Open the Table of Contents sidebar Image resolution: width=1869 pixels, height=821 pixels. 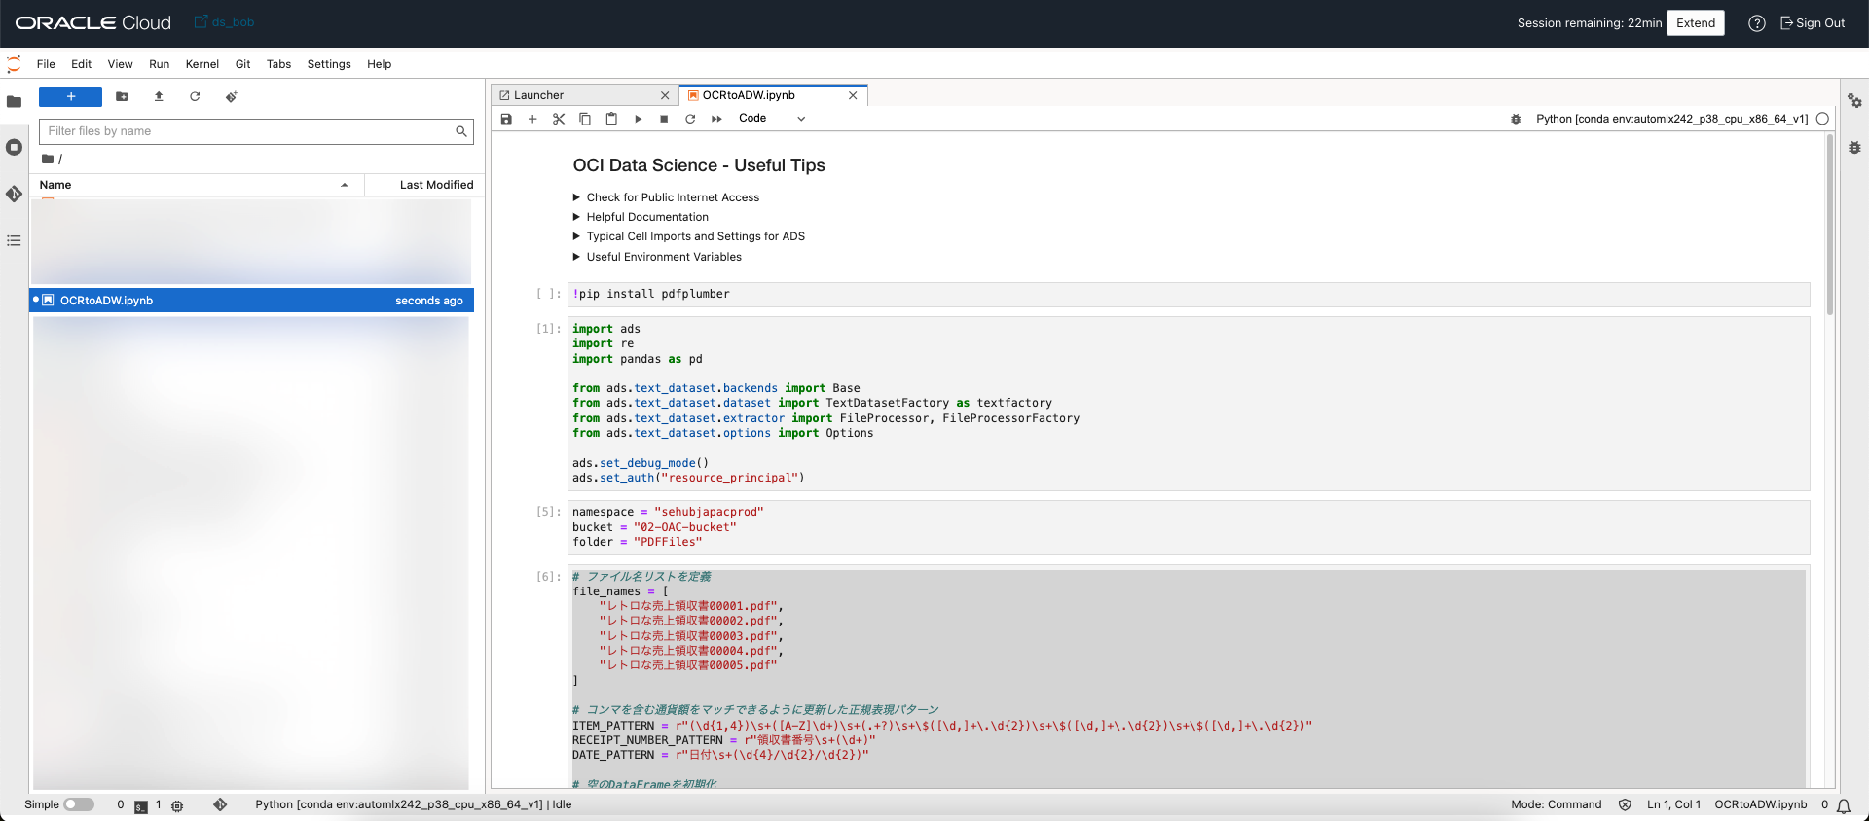pyautogui.click(x=14, y=240)
